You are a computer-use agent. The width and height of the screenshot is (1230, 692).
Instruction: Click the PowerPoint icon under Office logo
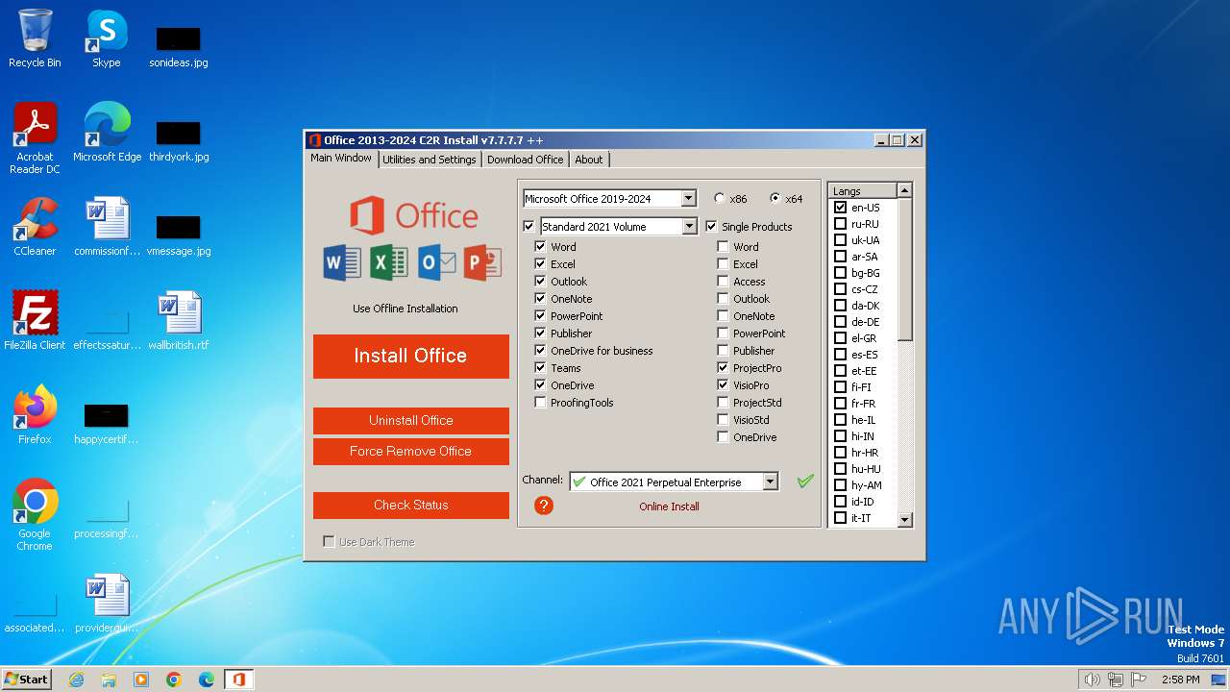point(482,262)
